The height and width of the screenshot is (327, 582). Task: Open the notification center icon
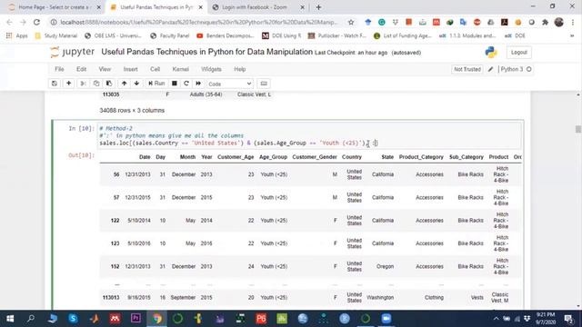pos(567,319)
